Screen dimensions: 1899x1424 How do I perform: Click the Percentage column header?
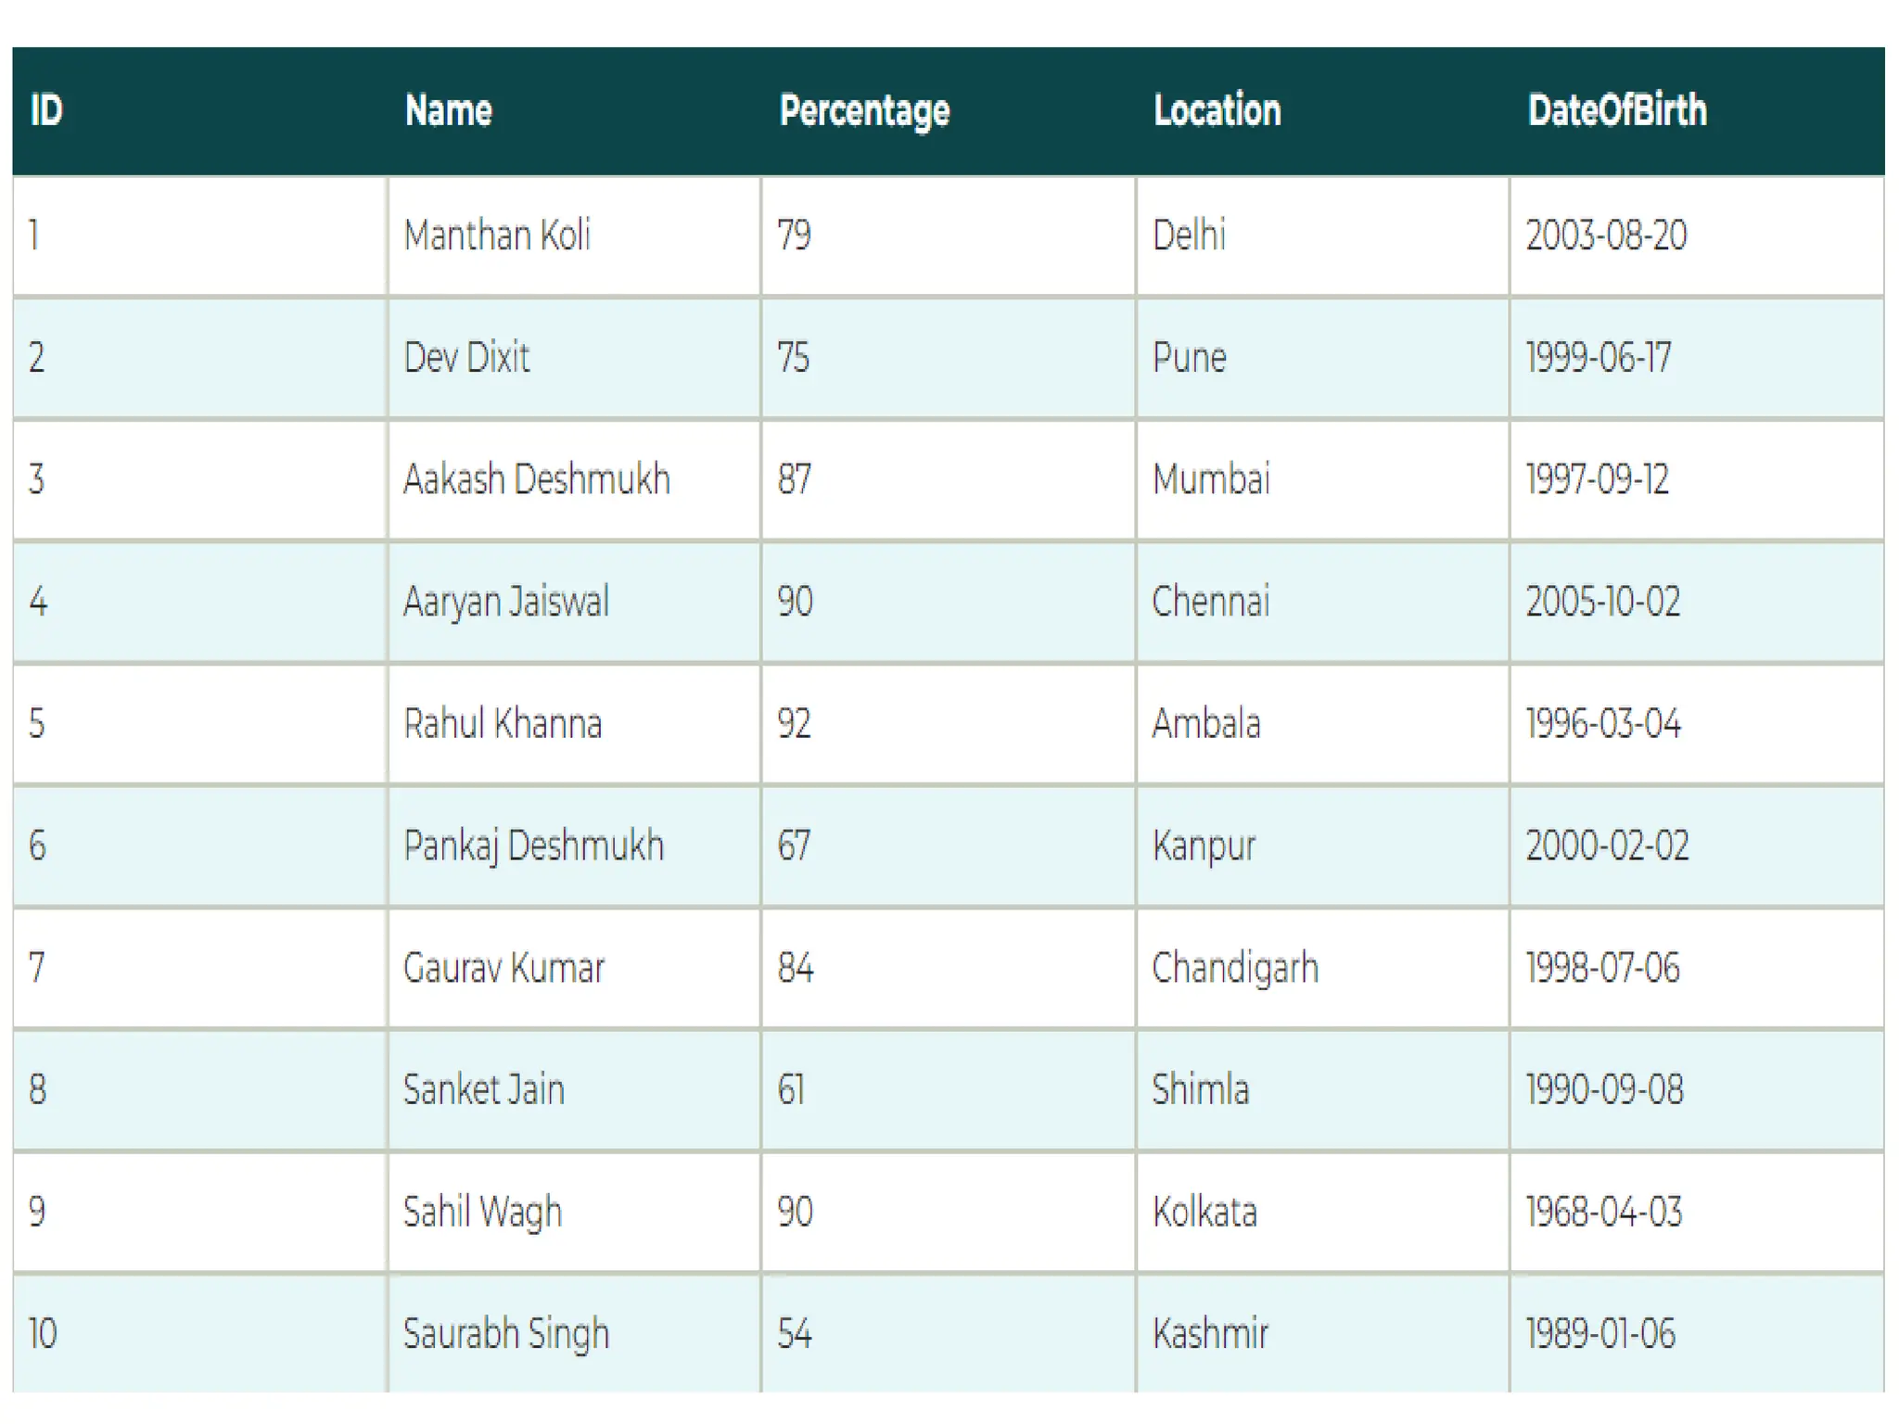pyautogui.click(x=864, y=110)
